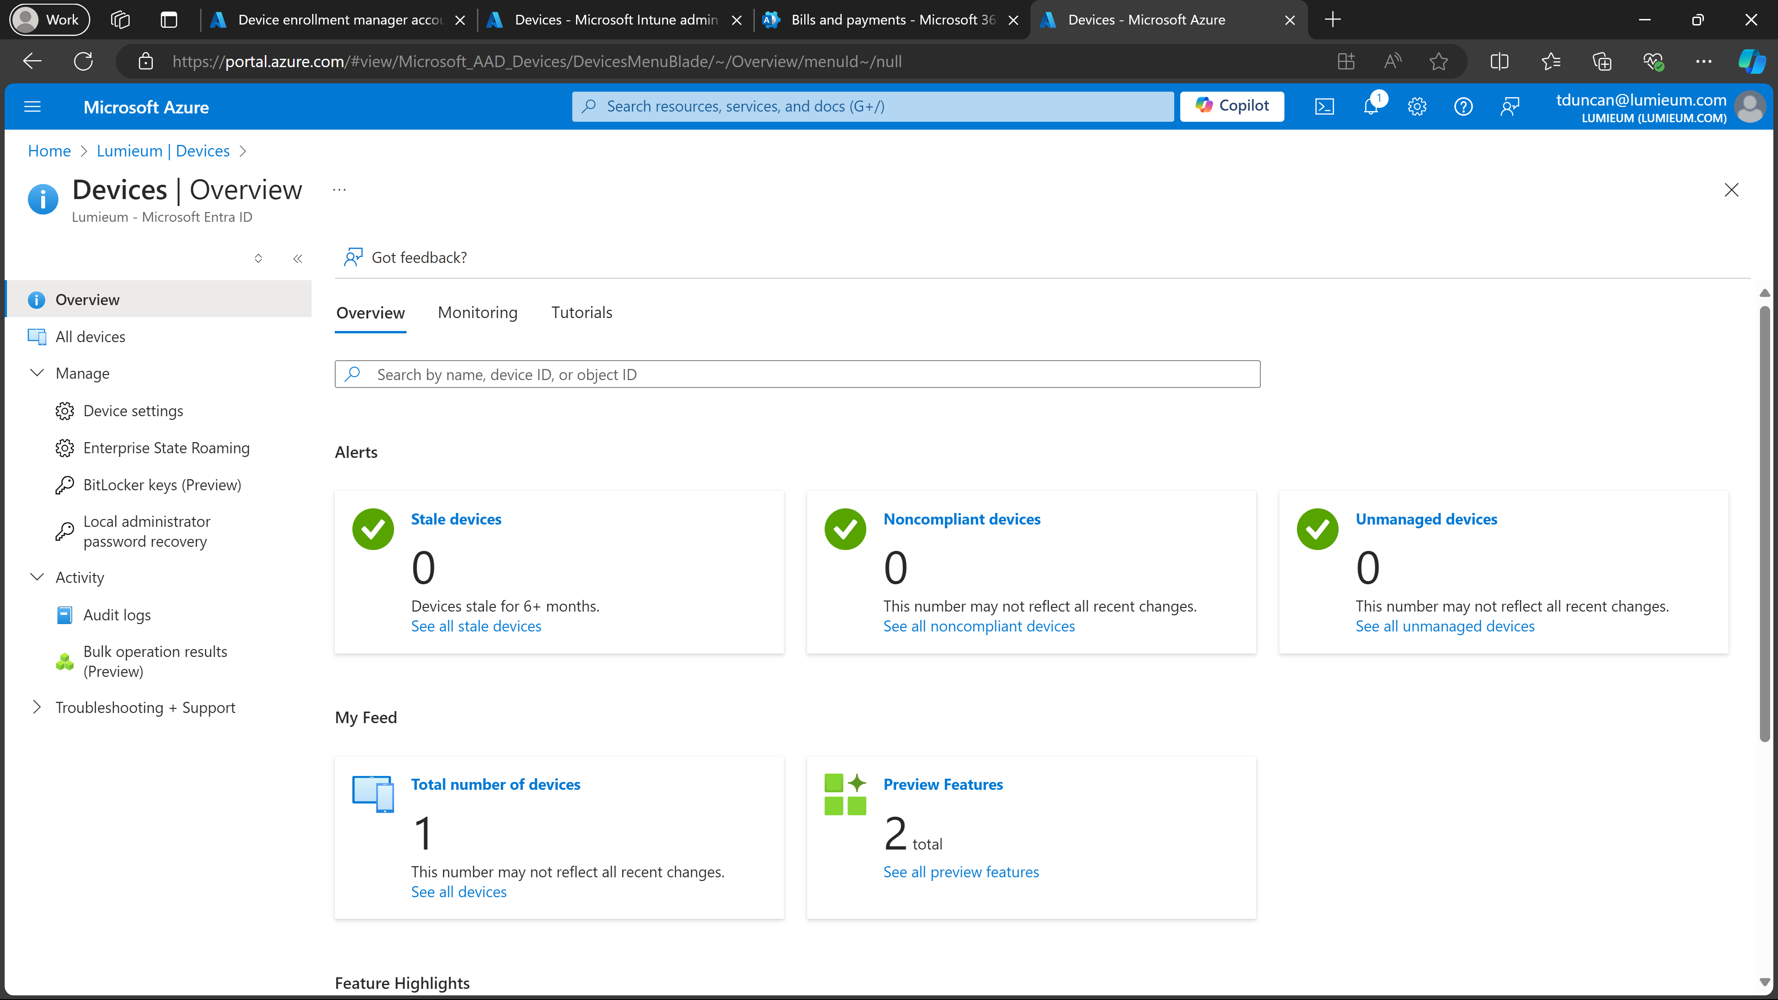Expand Troubleshooting + Support section
Image resolution: width=1778 pixels, height=1000 pixels.
(x=37, y=707)
